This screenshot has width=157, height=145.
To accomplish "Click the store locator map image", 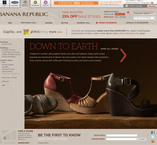I will pos(9,137).
